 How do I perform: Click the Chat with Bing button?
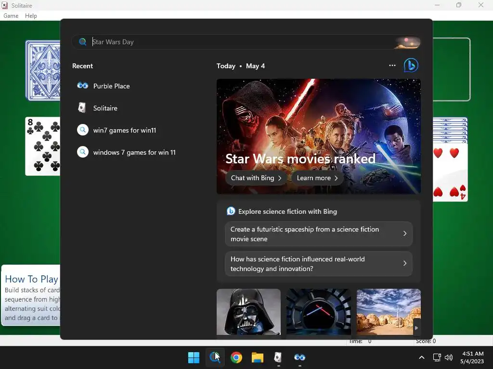[256, 178]
